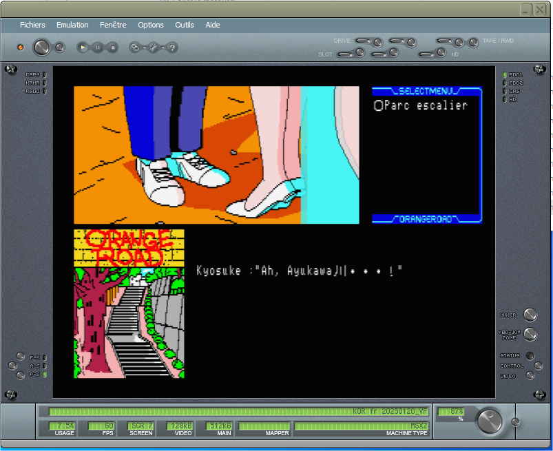
Task: Click the HD knob in the toolbar
Action: (441, 52)
